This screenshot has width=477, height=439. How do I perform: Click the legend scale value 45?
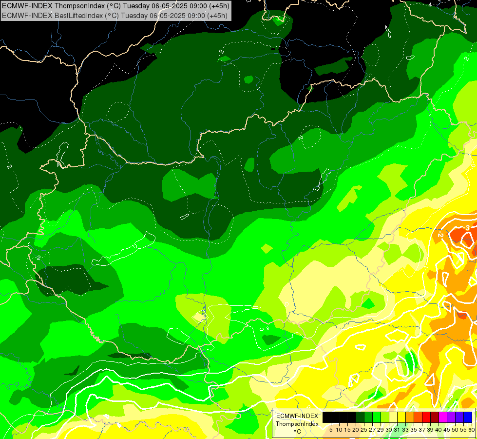pos(447,430)
